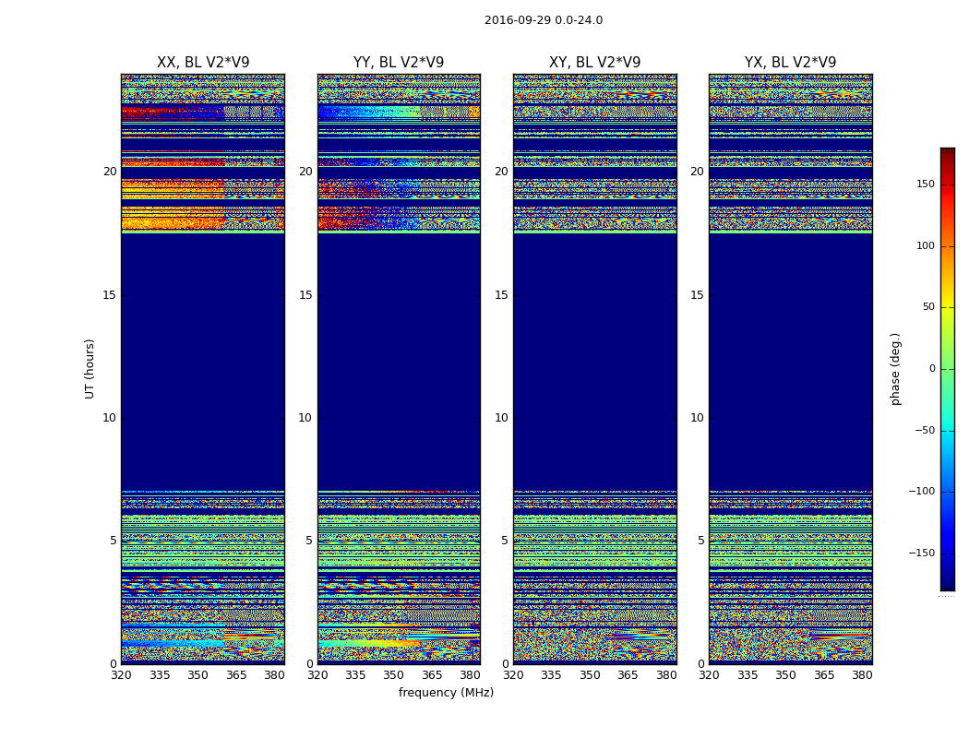
Task: Select the XX, BL V2*V9 subplot title
Action: point(203,63)
